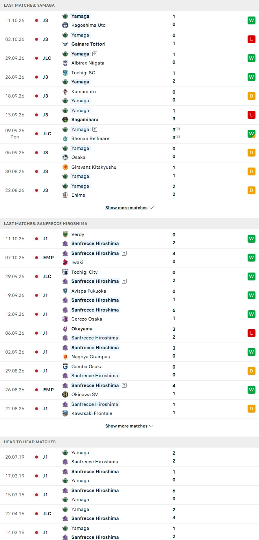Click the Last Matches: Sanfrecce Hiroshima header

129,223
